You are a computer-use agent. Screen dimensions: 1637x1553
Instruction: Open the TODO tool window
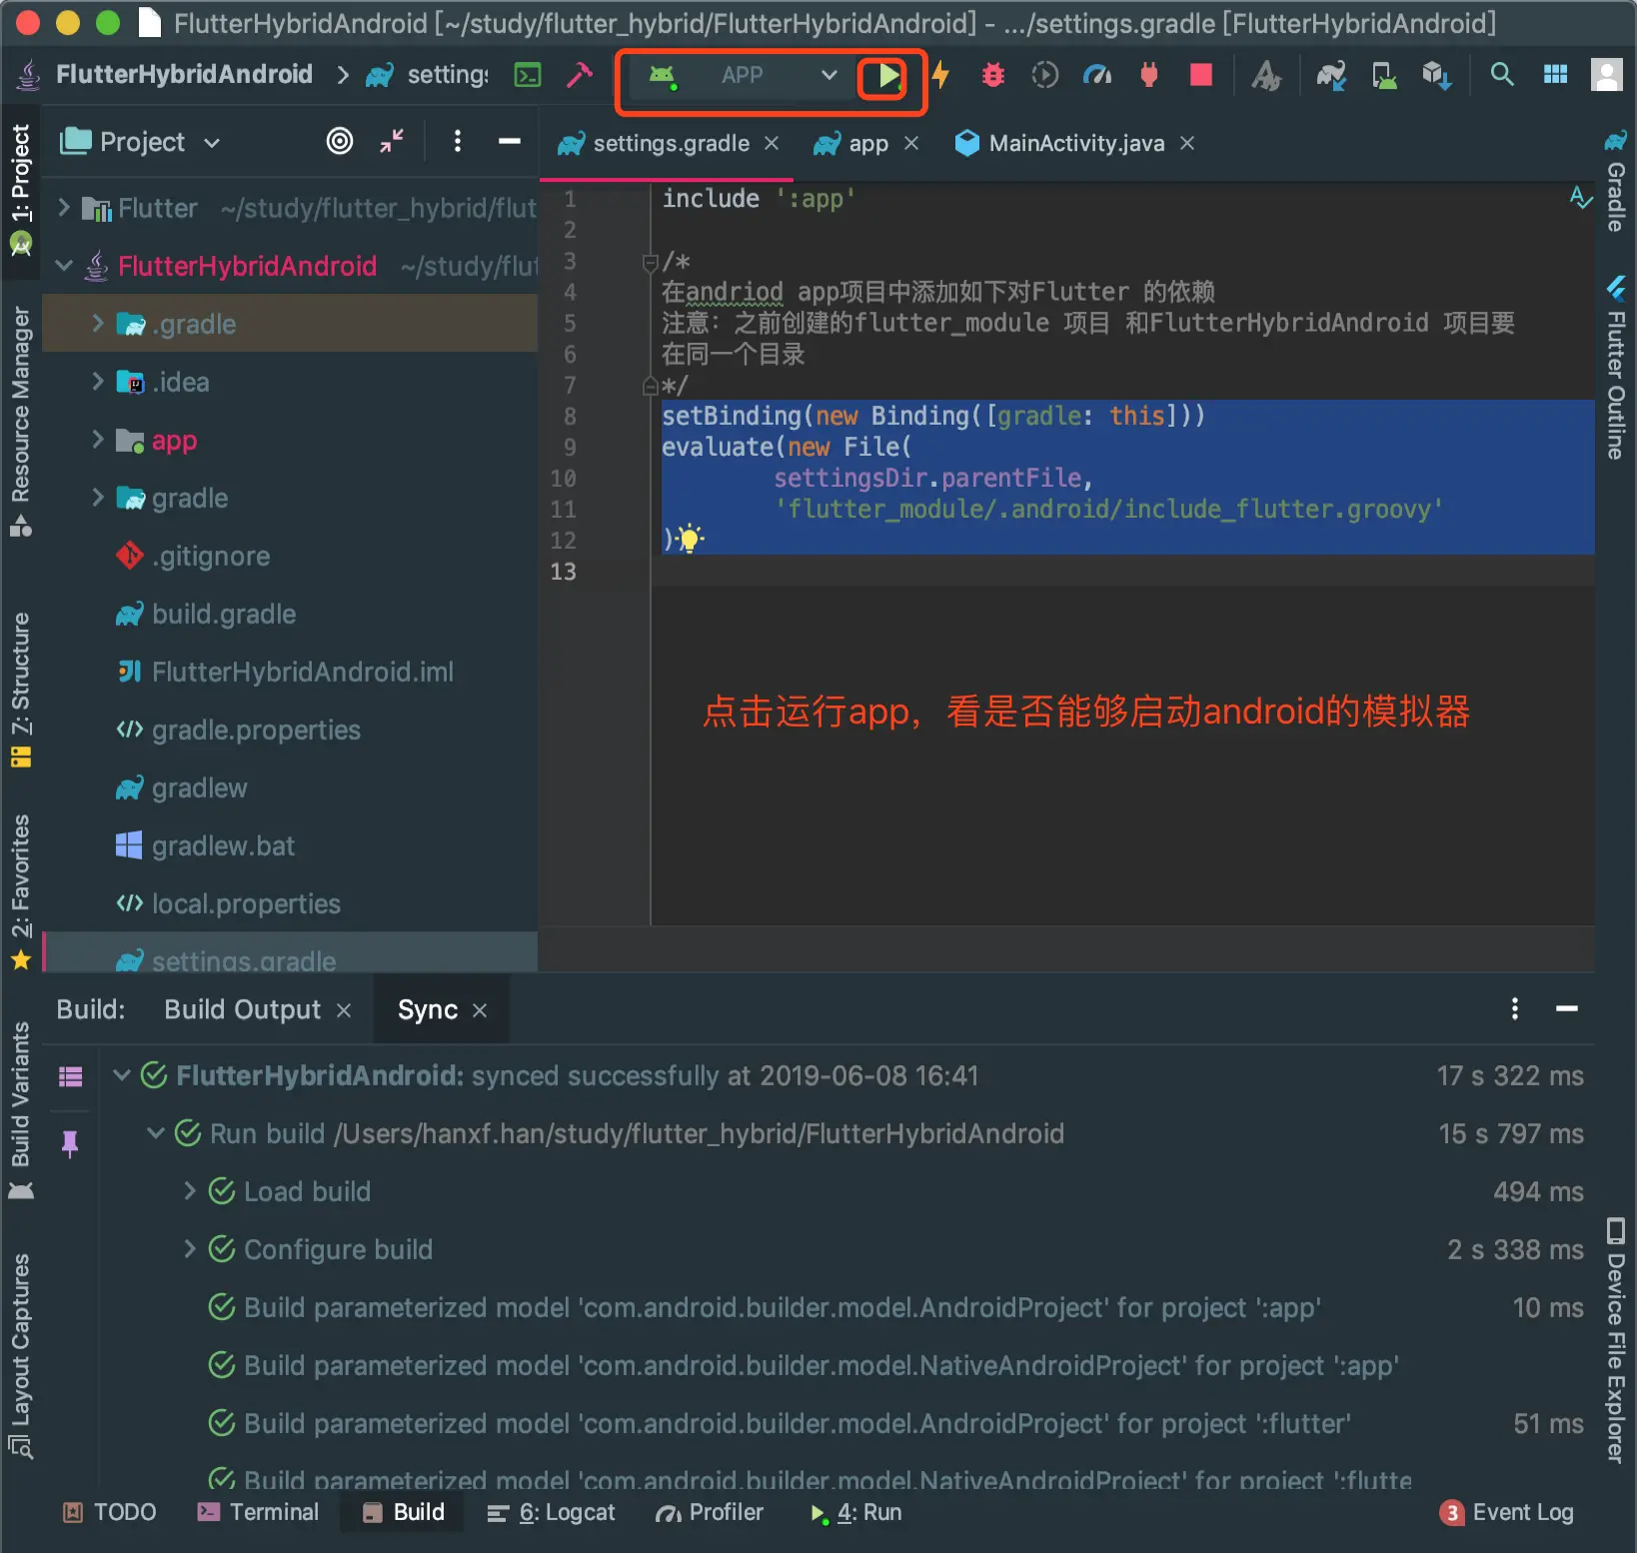pos(110,1512)
